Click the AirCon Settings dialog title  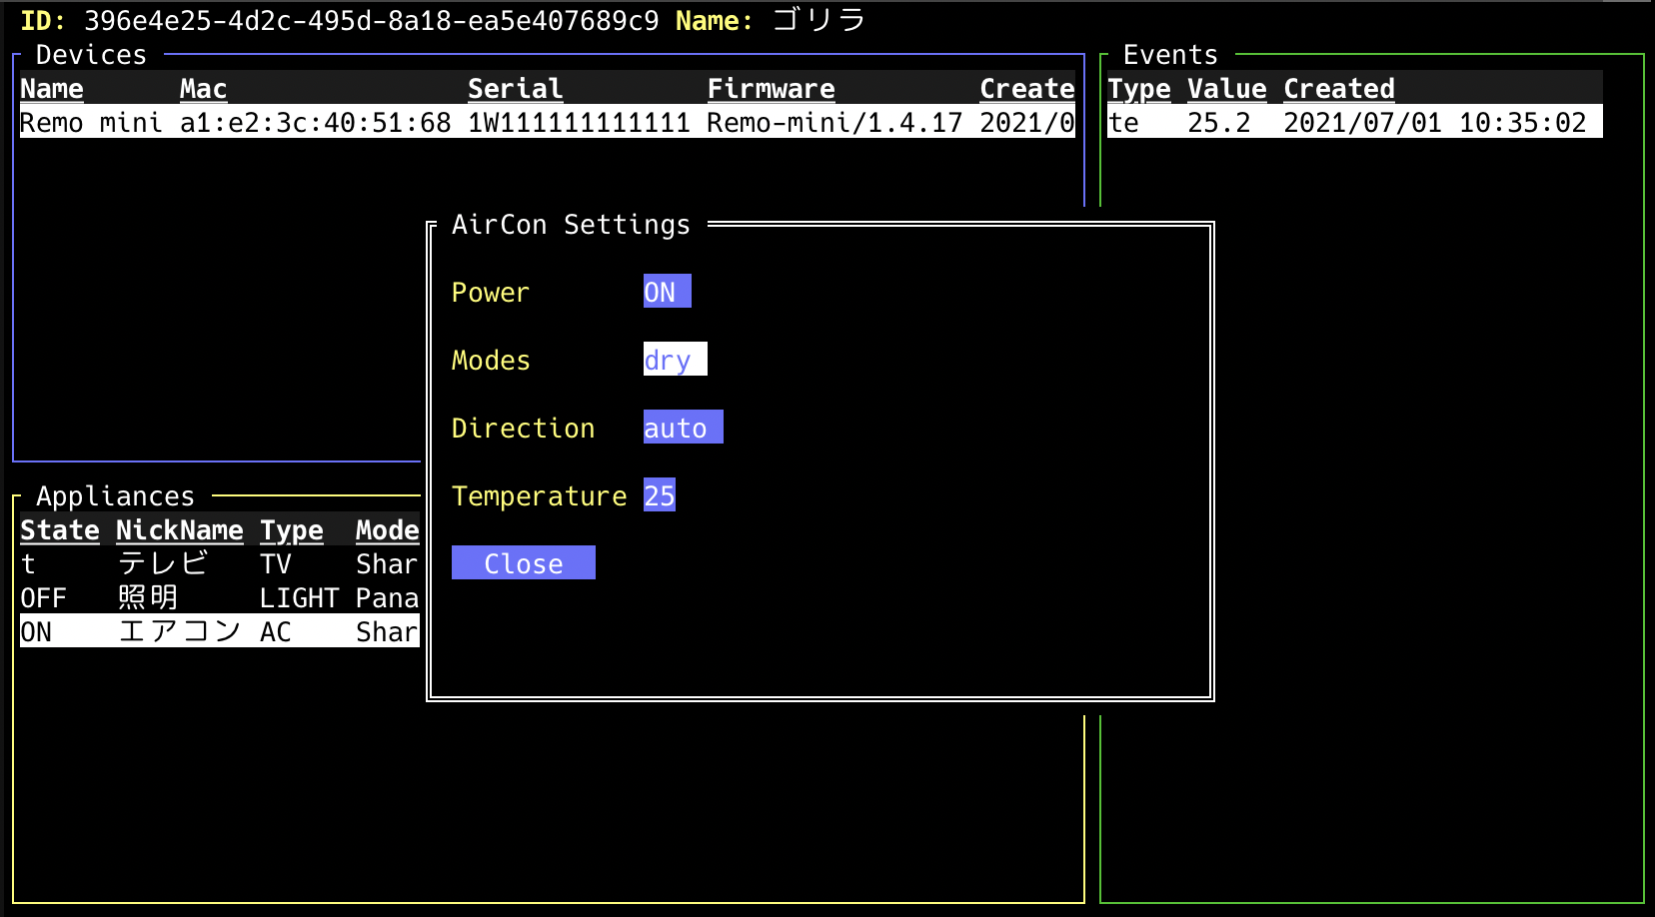pos(571,224)
